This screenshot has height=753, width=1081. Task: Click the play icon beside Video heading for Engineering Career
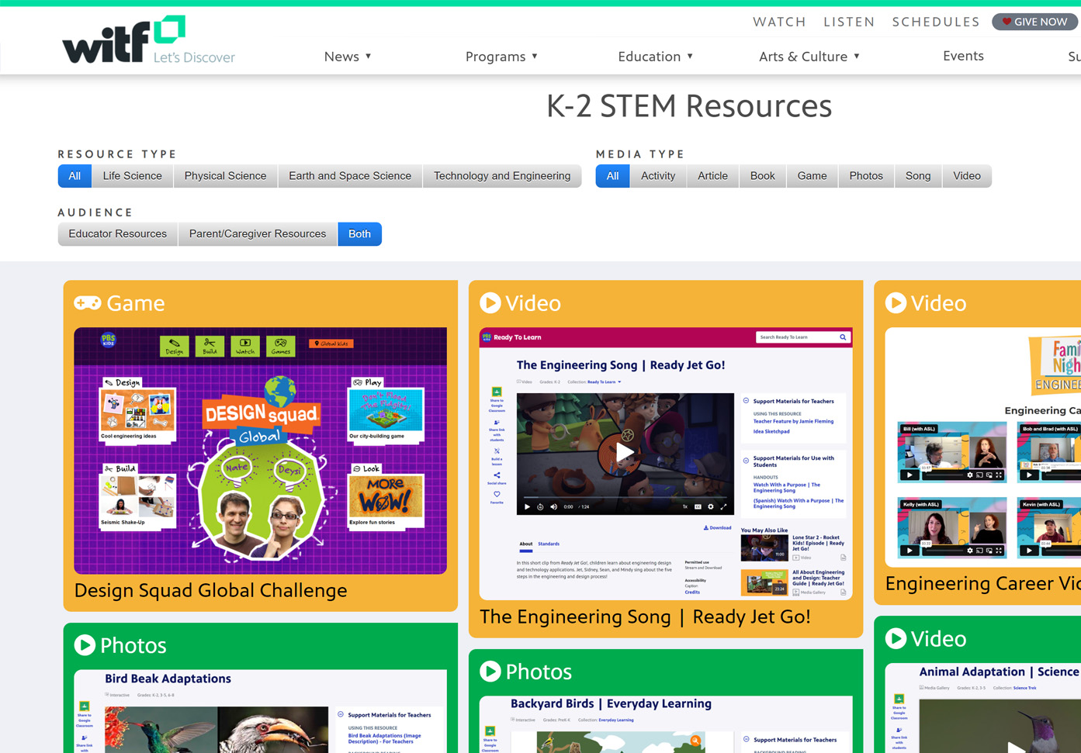(x=896, y=302)
